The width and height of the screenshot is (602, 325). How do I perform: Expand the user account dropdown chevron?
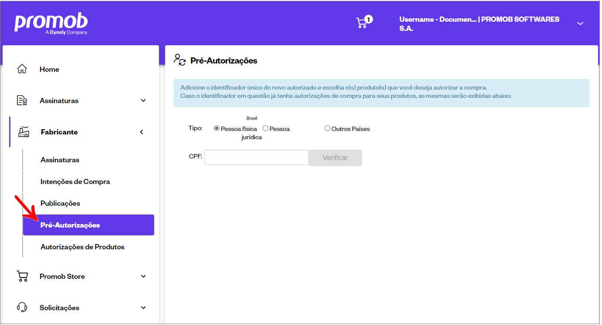click(x=580, y=23)
